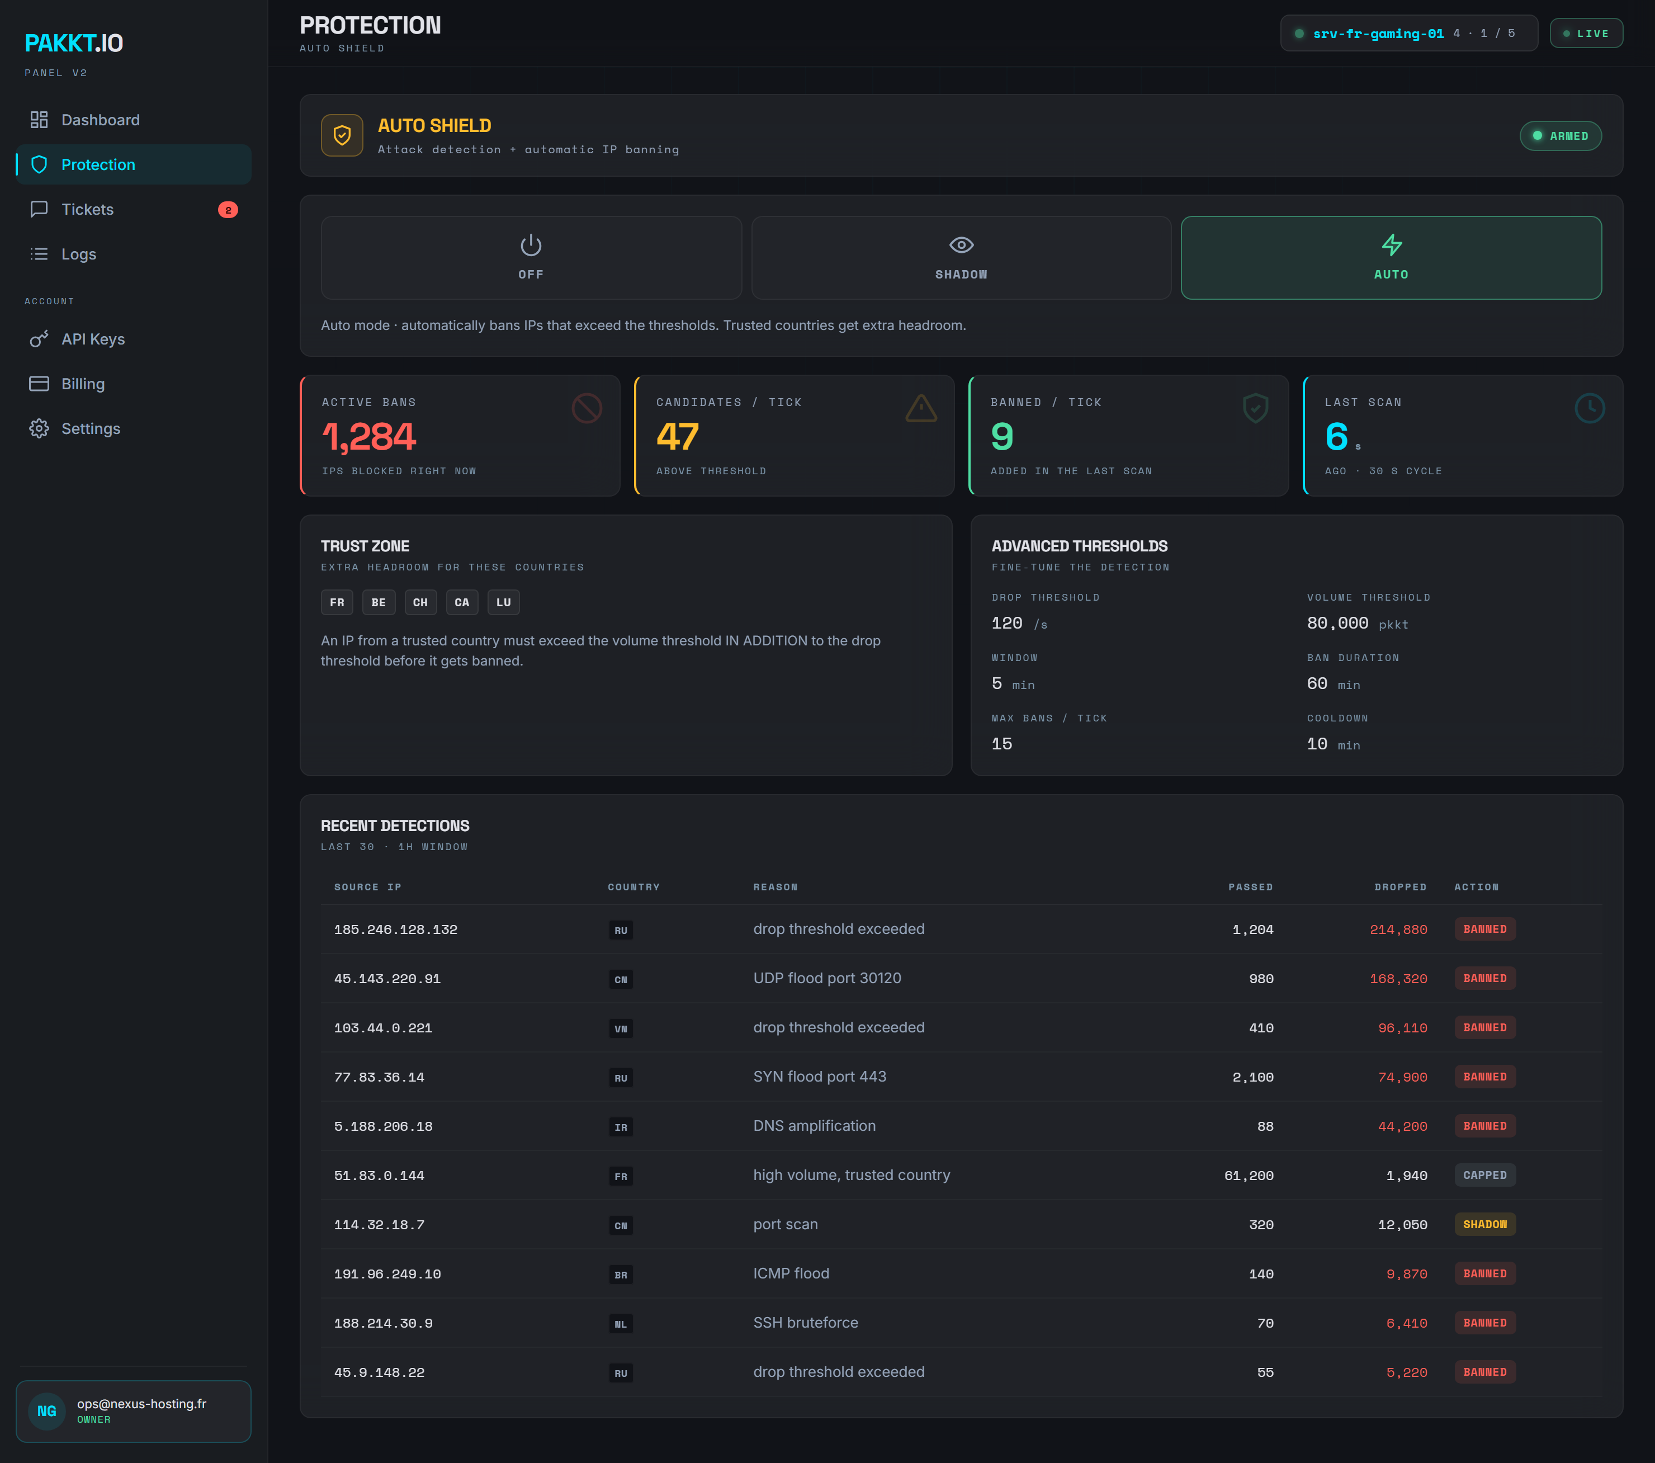
Task: Edit the max bans per tick value 15
Action: click(x=1001, y=744)
